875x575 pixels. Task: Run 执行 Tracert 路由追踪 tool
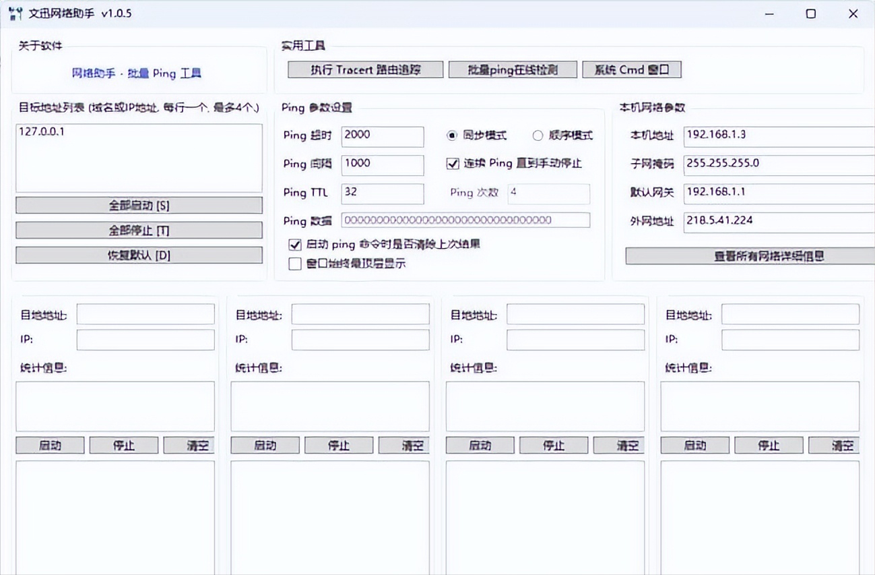point(366,69)
